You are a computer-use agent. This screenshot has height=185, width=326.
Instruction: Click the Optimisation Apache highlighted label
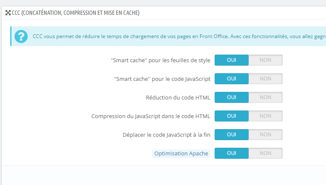(181, 153)
